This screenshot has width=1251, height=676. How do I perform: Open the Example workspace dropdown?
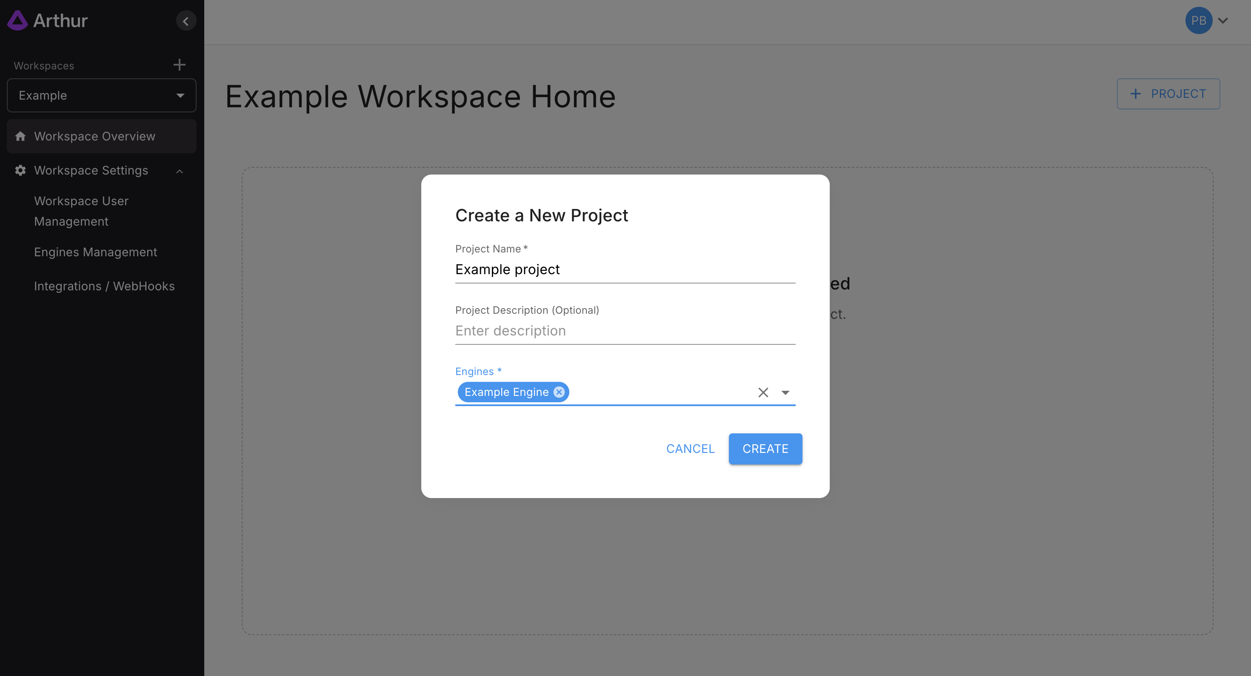click(x=102, y=95)
